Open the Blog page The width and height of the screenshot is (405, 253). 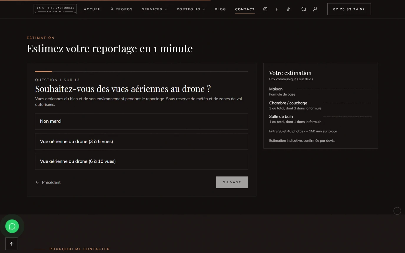[220, 9]
